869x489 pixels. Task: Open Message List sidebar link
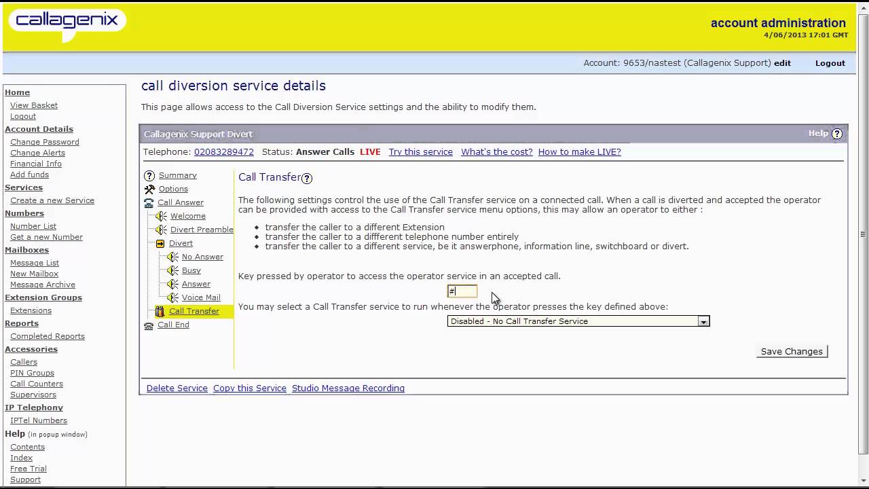tap(35, 263)
